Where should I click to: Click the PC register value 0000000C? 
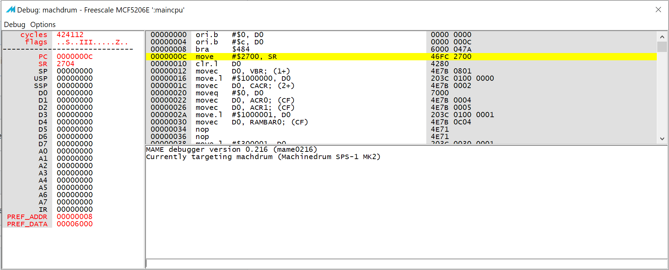pyautogui.click(x=75, y=56)
